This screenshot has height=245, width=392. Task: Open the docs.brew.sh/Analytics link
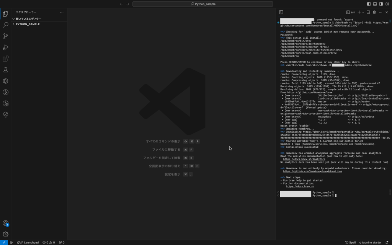(x=296, y=159)
